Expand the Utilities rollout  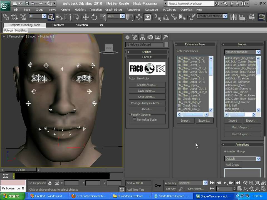tap(147, 52)
